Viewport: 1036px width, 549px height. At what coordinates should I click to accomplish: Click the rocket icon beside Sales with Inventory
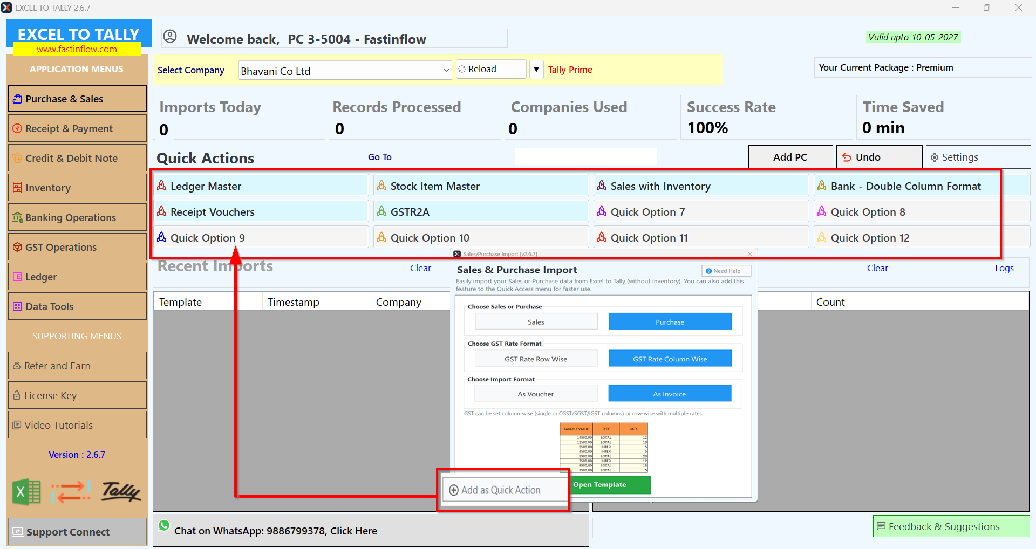coord(602,186)
